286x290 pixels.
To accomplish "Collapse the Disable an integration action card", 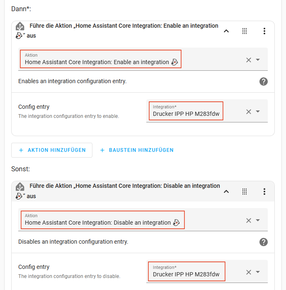I will [226, 191].
